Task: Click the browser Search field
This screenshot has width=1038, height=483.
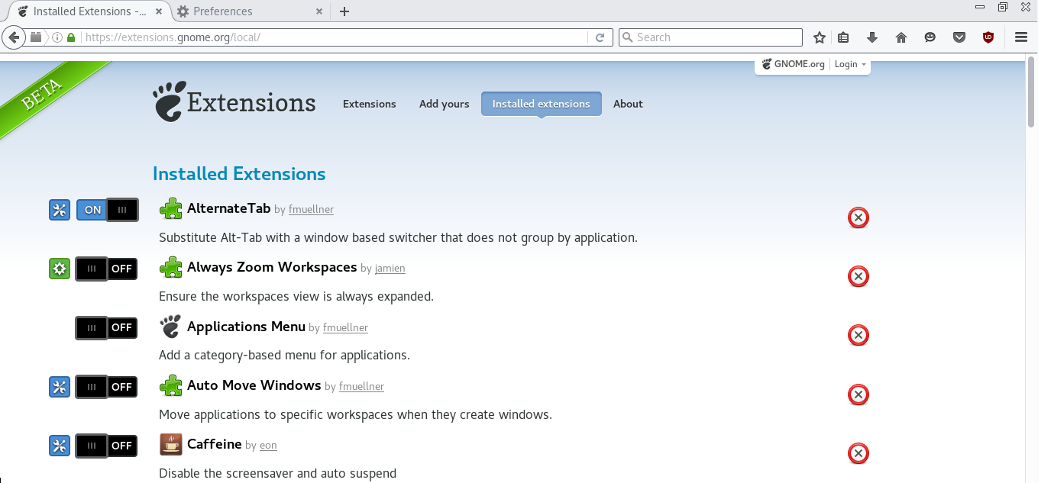Action: point(711,37)
